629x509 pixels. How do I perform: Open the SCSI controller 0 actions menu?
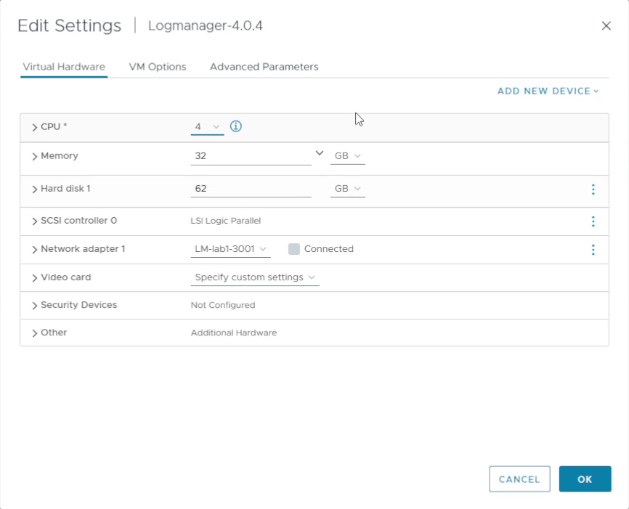pos(593,221)
